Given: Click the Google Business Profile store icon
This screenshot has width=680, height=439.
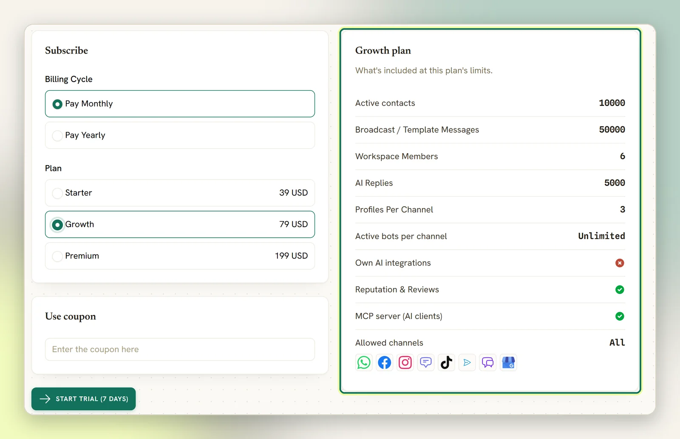Looking at the screenshot, I should coord(508,362).
